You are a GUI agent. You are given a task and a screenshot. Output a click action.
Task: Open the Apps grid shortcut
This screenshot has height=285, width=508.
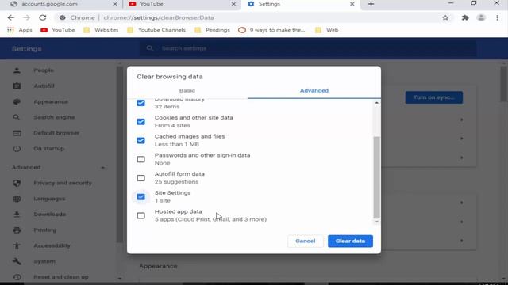(19, 30)
